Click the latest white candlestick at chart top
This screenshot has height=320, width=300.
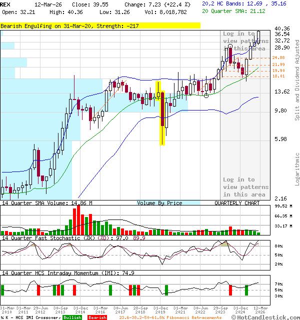(x=258, y=37)
